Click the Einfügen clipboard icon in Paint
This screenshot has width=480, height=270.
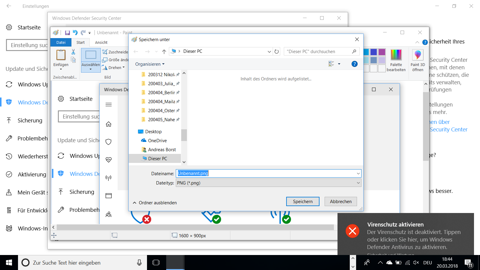click(x=61, y=55)
